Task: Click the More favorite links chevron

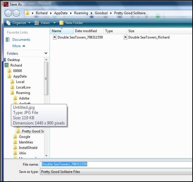Action: tap(24, 46)
